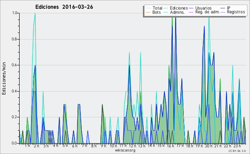Click the wikiscan.org caption below the chart

(125, 150)
